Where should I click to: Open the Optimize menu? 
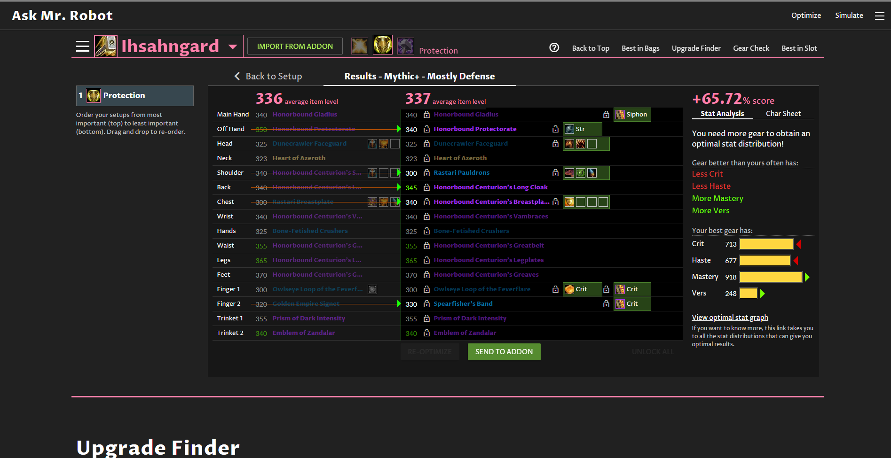[806, 16]
